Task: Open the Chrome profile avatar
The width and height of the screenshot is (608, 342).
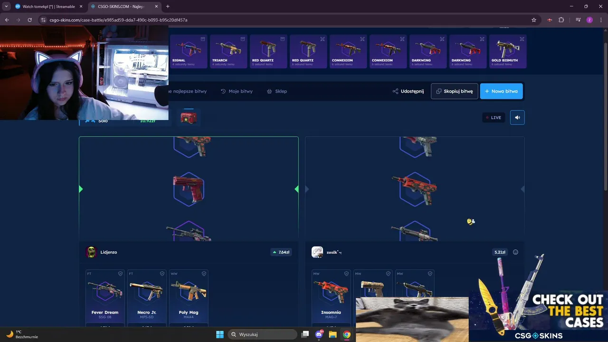Action: coord(589,20)
